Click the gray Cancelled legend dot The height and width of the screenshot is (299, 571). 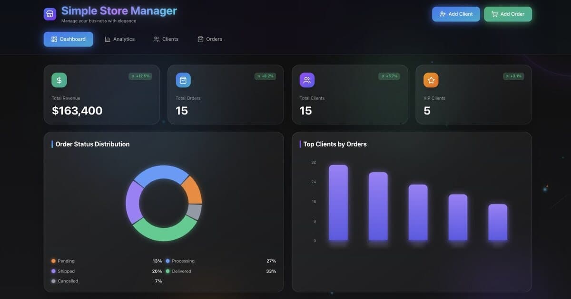tap(53, 281)
